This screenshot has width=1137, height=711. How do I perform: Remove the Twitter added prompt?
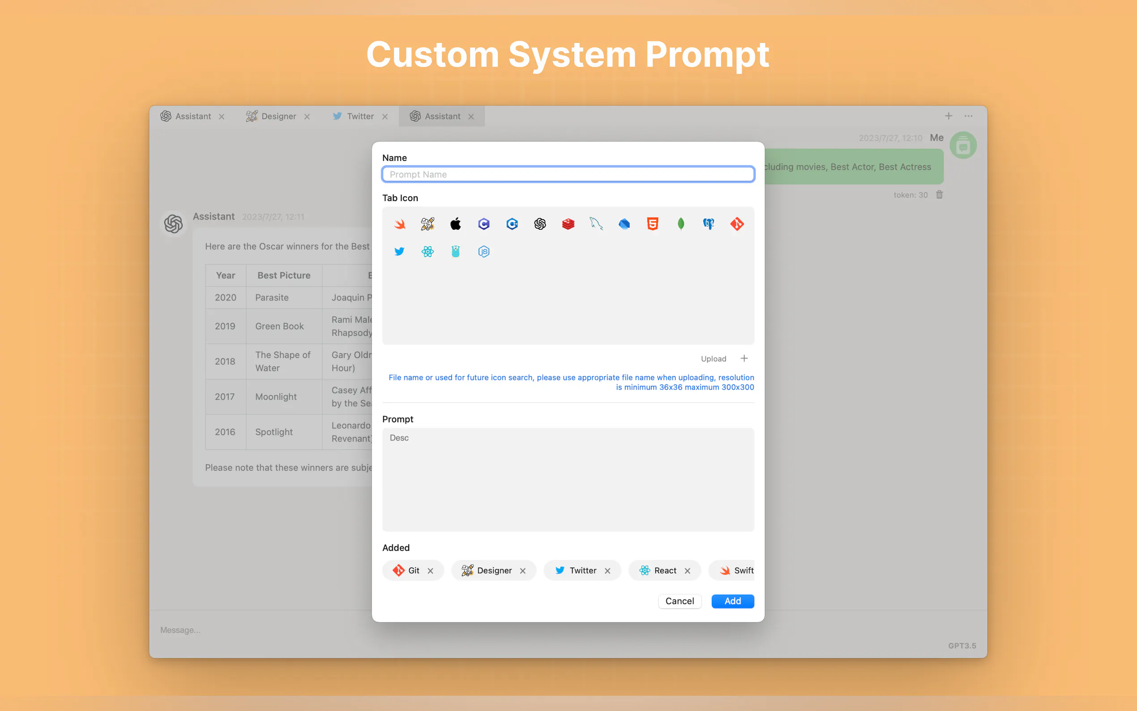(x=607, y=570)
